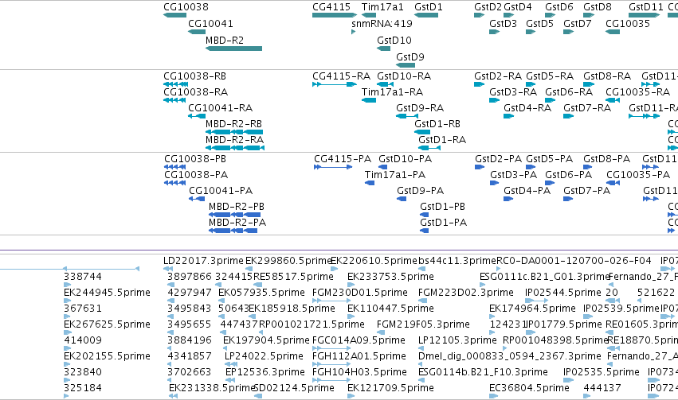Select the CG10035-PA protein label
678x400 pixels.
click(638, 175)
